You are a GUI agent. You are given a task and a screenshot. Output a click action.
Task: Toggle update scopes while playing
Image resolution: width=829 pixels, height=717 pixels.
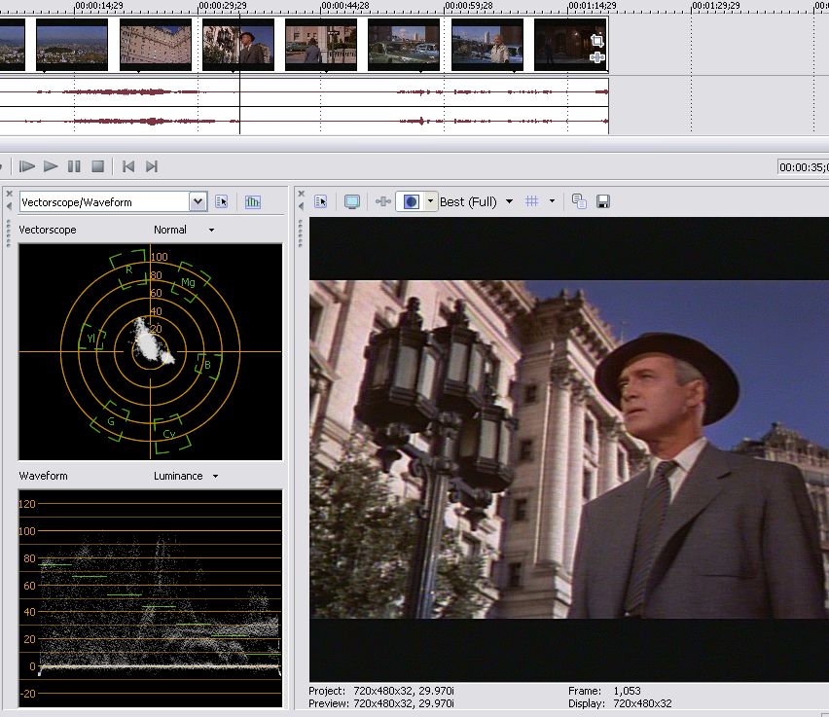coord(253,202)
